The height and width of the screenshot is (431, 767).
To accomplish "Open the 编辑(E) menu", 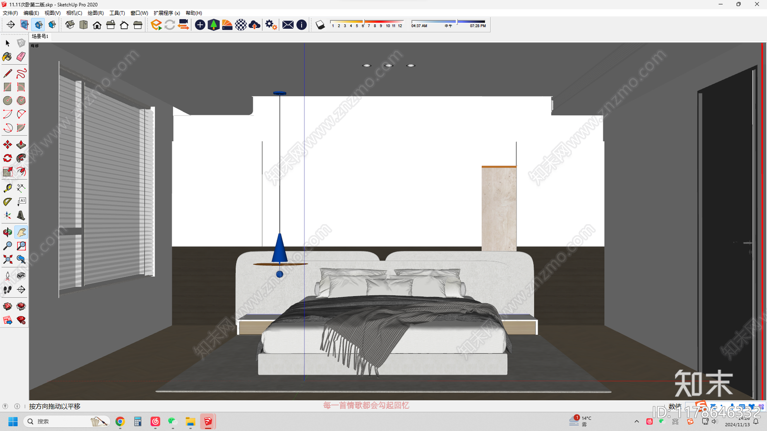I will [31, 13].
